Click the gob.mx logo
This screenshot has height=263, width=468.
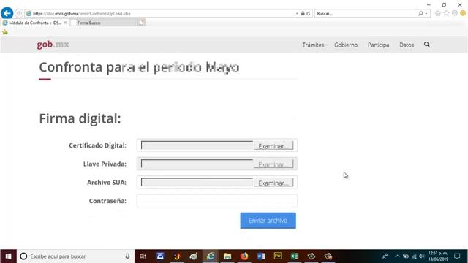53,45
